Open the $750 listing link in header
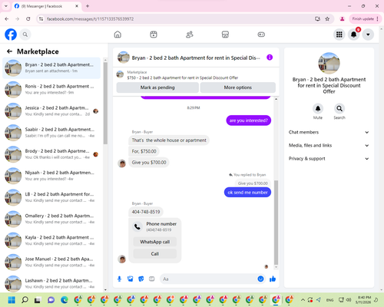Viewport: 384px width, 307px height. pos(183,78)
